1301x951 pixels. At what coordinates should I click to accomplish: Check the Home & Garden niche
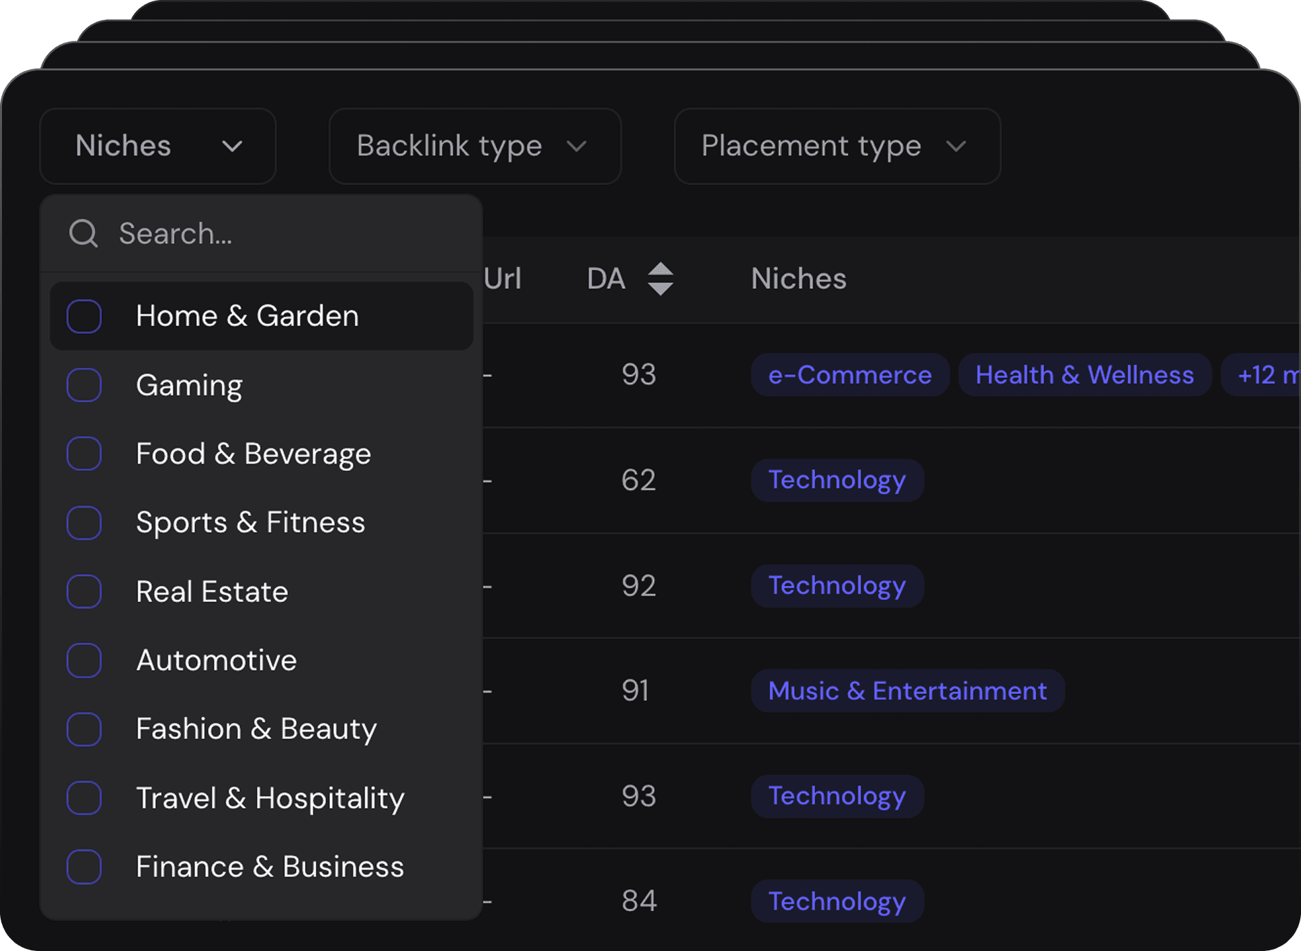[84, 316]
